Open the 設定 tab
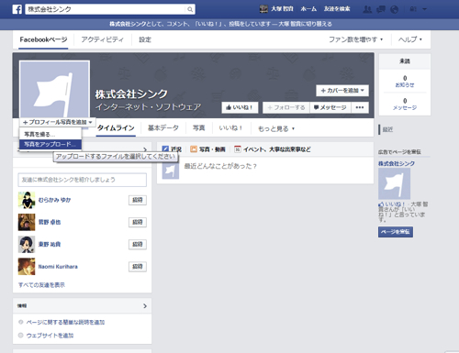Viewport: 459px width, 353px height. point(145,39)
